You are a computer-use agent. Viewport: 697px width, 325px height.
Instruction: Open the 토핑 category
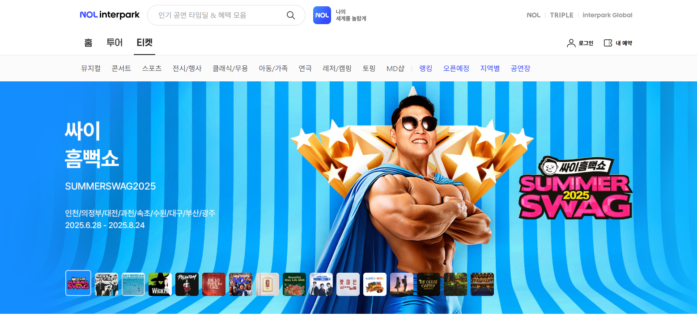[369, 68]
